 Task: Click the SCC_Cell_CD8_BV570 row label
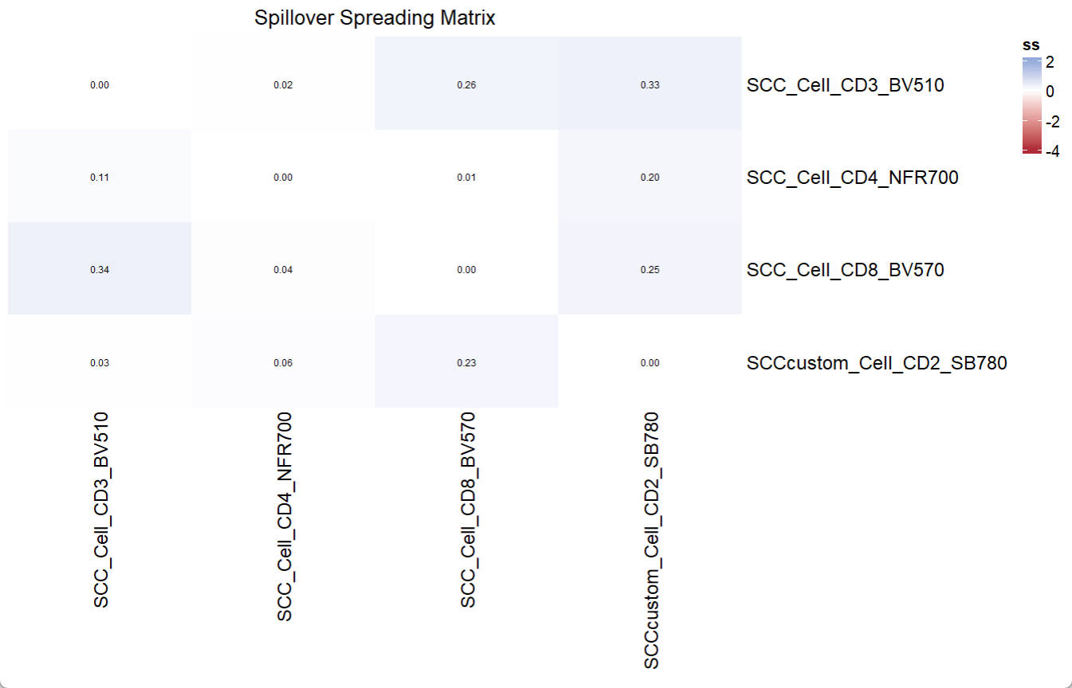coord(845,270)
